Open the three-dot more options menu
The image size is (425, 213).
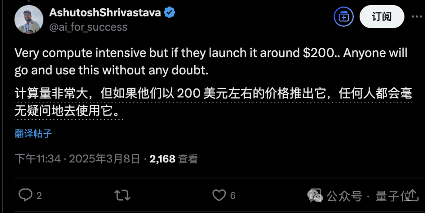click(x=417, y=17)
